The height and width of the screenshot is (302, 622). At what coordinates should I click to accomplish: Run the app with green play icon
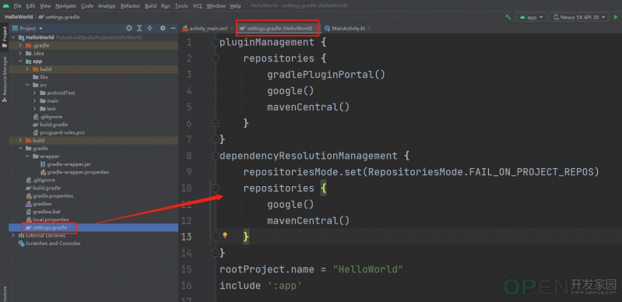[x=616, y=17]
